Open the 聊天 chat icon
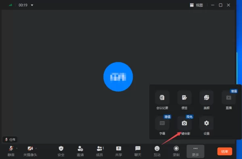This screenshot has width=242, height=159. (138, 149)
